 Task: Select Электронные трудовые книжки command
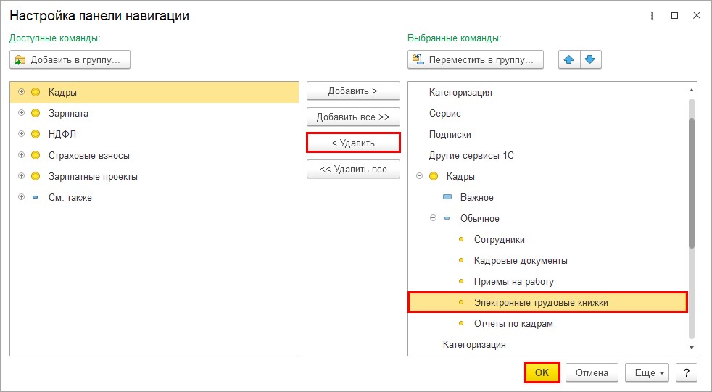click(547, 303)
